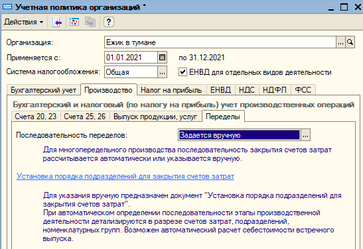Screen dimensions: 363x249
Task: Open link Установка порядка подразделений для закрытия счетов затрат
Action: tap(125, 176)
